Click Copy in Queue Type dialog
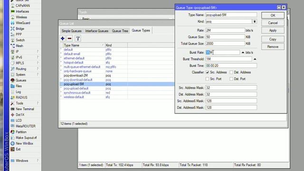304x171 pixels. (273, 39)
